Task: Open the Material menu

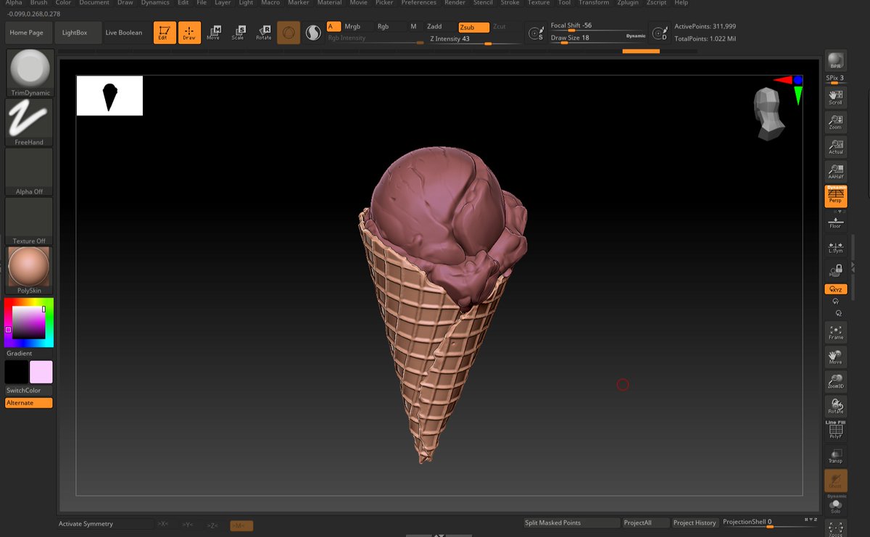Action: point(329,3)
